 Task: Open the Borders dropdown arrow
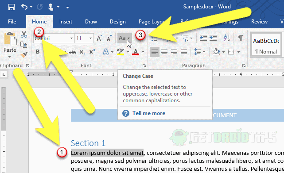(x=238, y=52)
